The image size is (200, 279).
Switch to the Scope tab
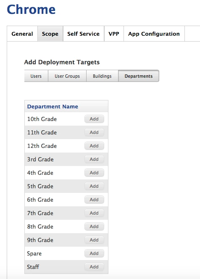click(x=50, y=34)
